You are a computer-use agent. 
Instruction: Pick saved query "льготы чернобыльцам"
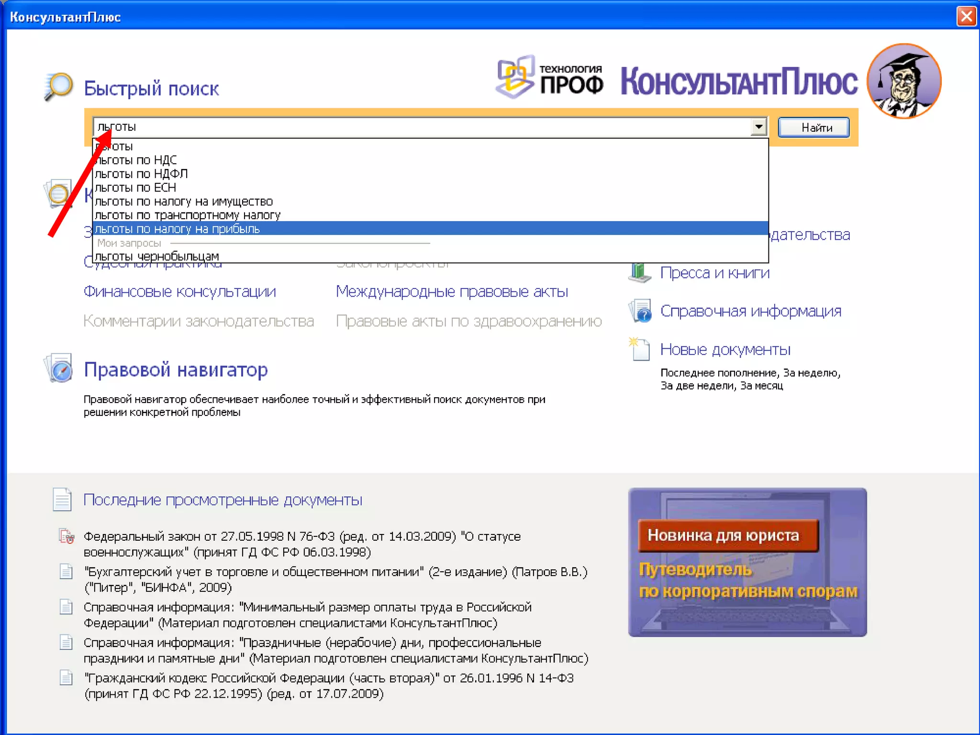pos(157,256)
